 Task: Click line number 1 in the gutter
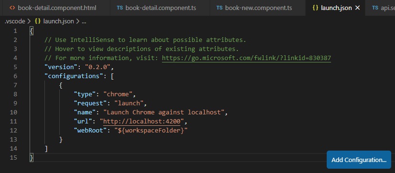point(15,31)
